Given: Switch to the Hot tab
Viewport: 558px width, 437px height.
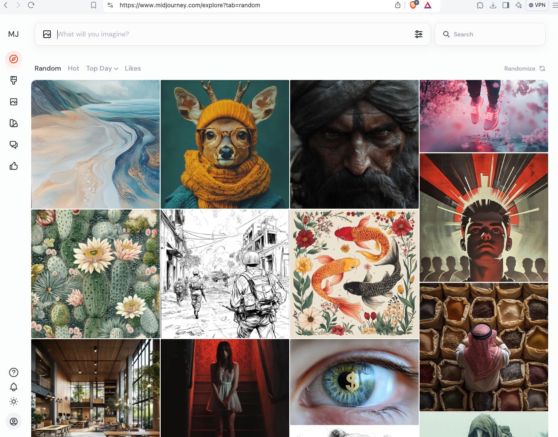Looking at the screenshot, I should pyautogui.click(x=73, y=68).
